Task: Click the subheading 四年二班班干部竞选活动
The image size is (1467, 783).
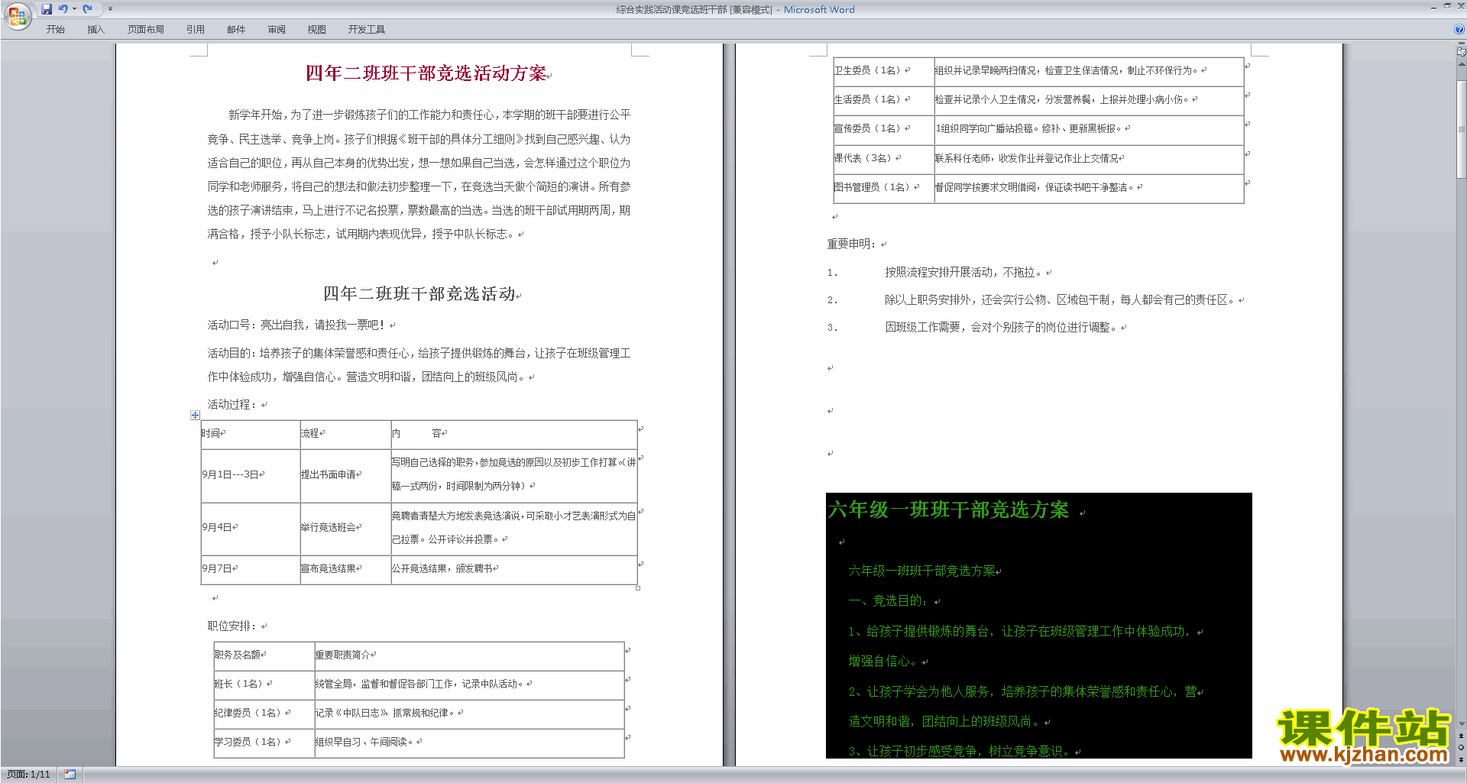Action: [x=419, y=293]
